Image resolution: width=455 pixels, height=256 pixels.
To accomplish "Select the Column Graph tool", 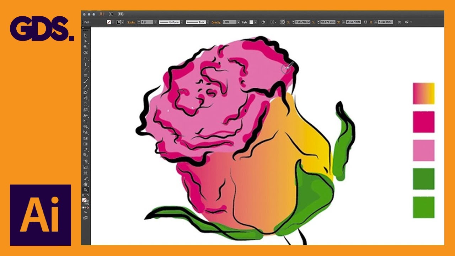I will click(86, 167).
